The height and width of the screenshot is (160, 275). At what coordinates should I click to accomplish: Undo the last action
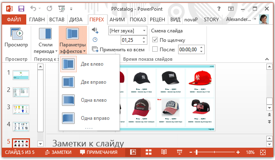tap(33, 8)
